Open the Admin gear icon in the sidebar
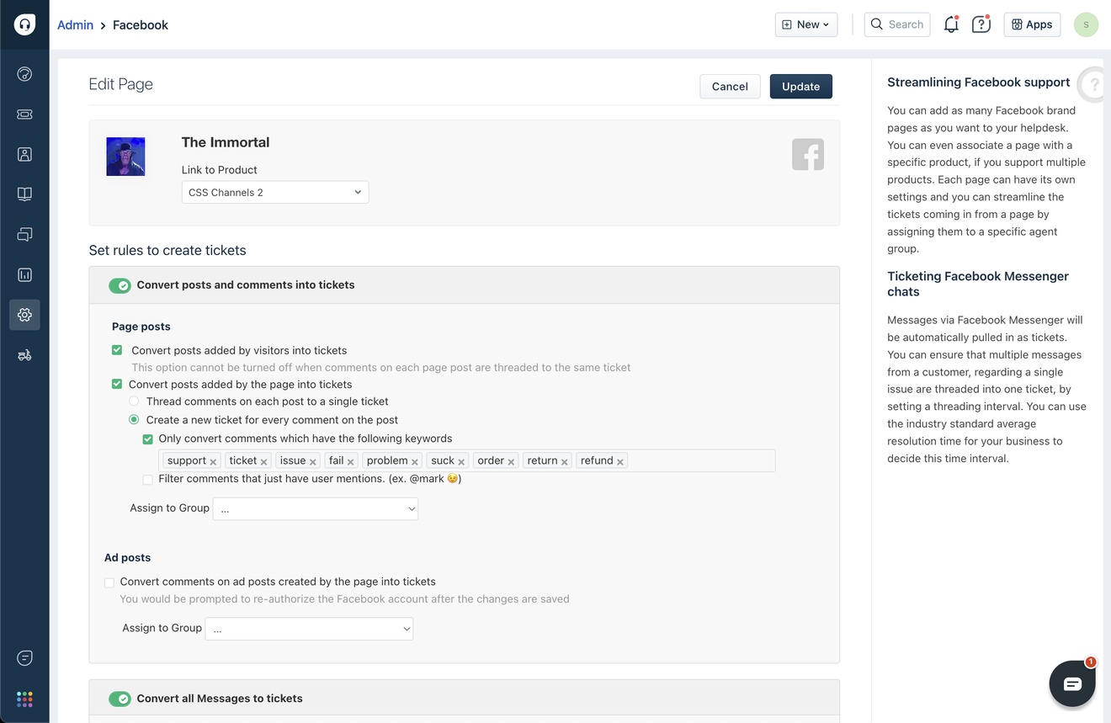This screenshot has width=1111, height=723. [24, 315]
